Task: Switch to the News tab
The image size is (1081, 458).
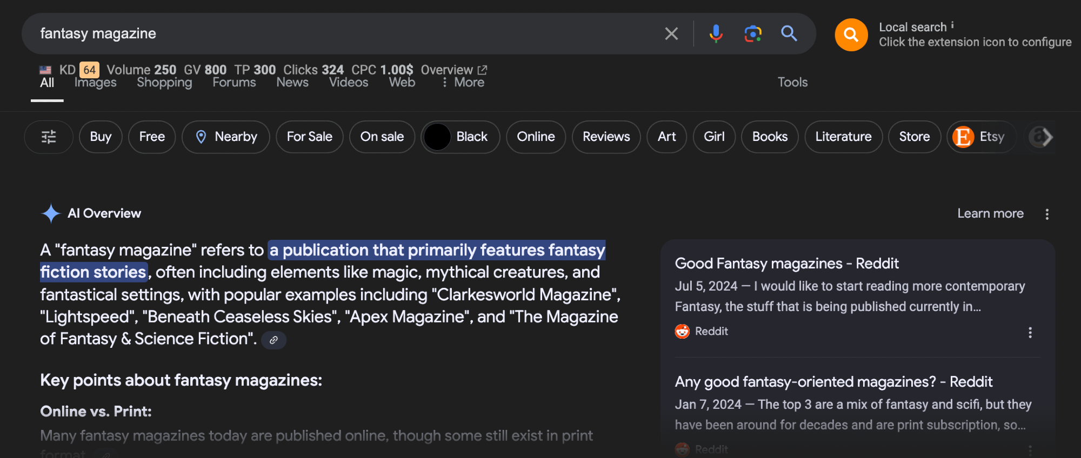Action: click(292, 83)
